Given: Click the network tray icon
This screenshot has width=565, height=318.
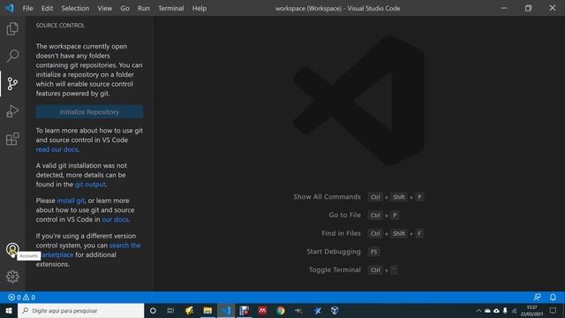Looking at the screenshot, I should tap(514, 310).
